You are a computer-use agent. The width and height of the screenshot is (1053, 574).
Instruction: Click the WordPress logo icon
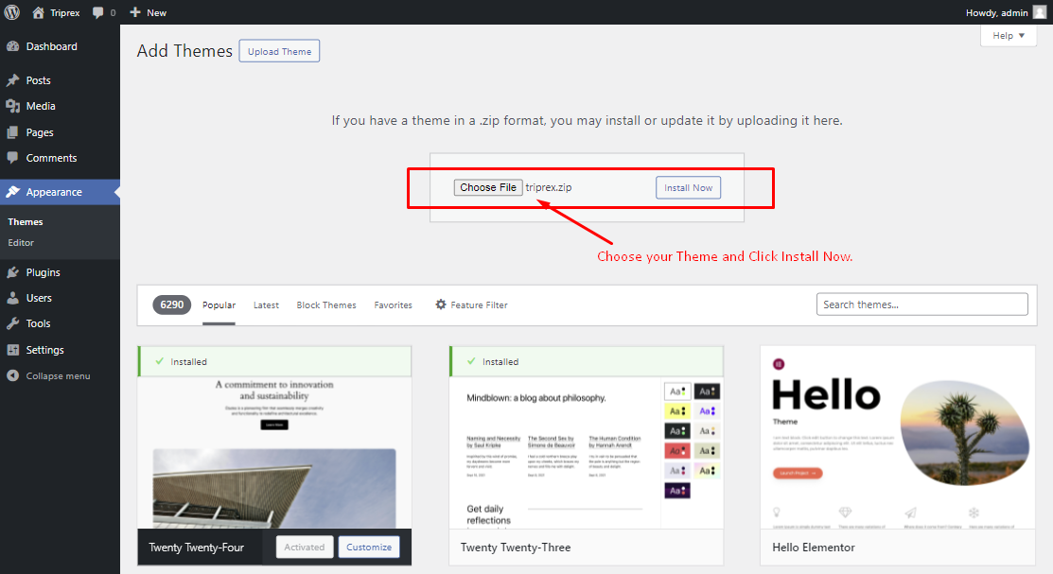[12, 12]
